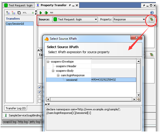The image size is (161, 132).
Task: Open the source XPath selector icon beside Property
Action: pyautogui.click(x=152, y=19)
